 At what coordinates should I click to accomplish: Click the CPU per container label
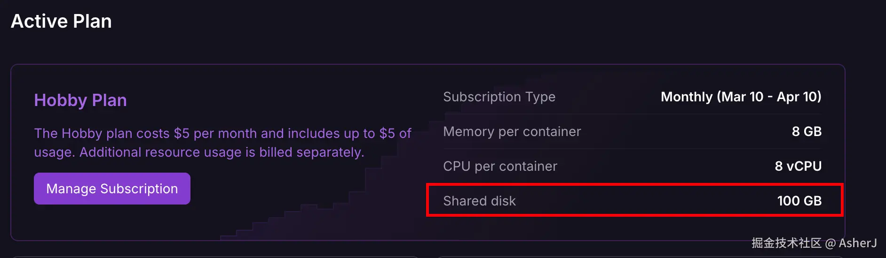(x=500, y=166)
